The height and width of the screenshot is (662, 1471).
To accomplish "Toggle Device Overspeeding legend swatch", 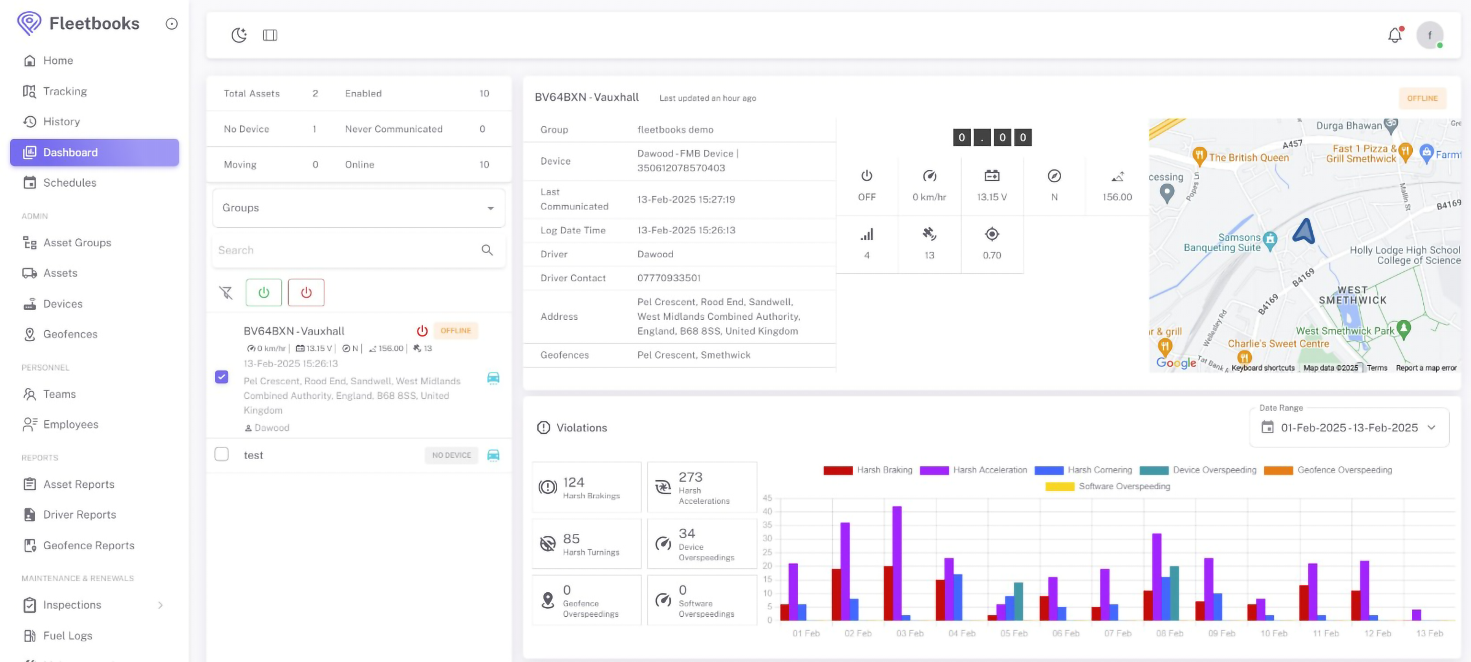I will (1154, 470).
